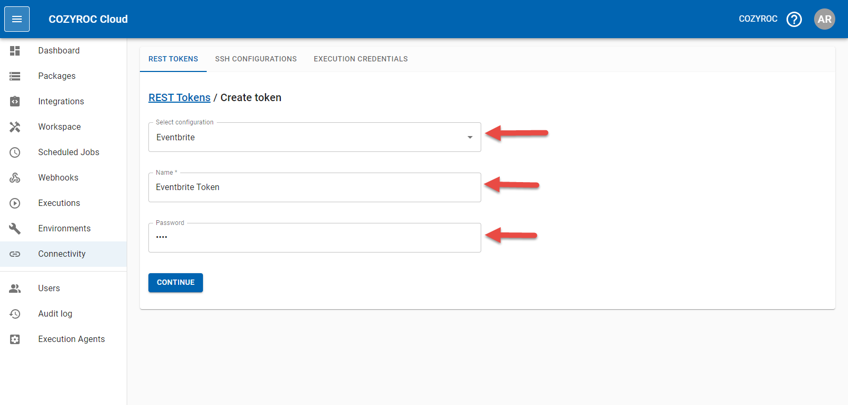The image size is (848, 405).
Task: Click the Executions play icon
Action: (x=15, y=203)
